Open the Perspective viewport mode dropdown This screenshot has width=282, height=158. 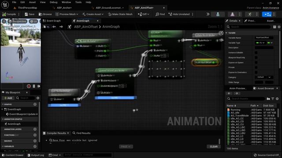coord(18,22)
